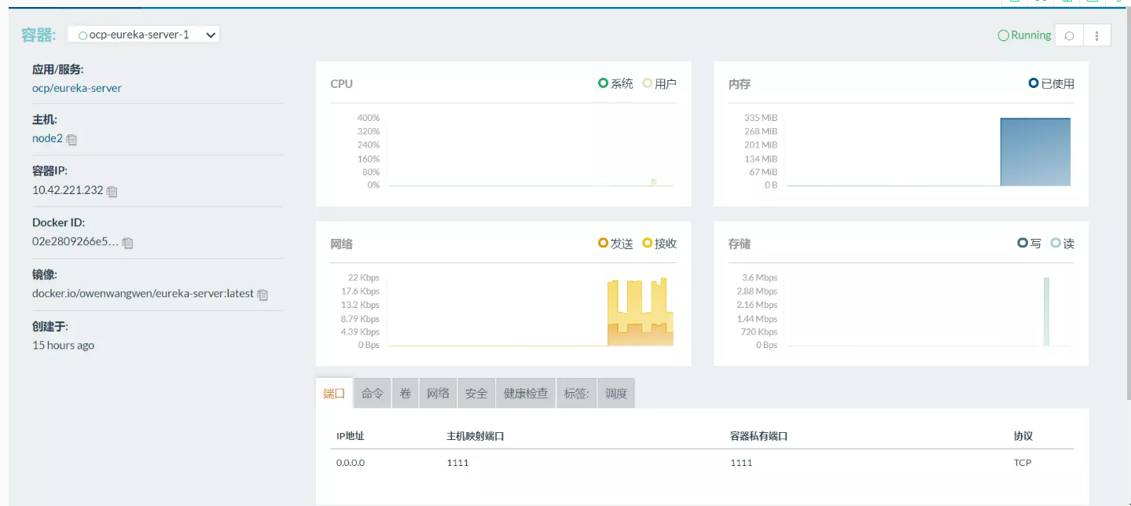
Task: Toggle the 接收 network legend series
Action: click(x=659, y=244)
